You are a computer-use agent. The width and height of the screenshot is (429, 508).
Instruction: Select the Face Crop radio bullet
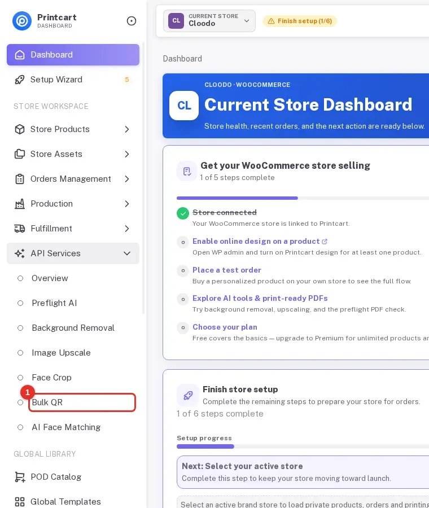(20, 378)
